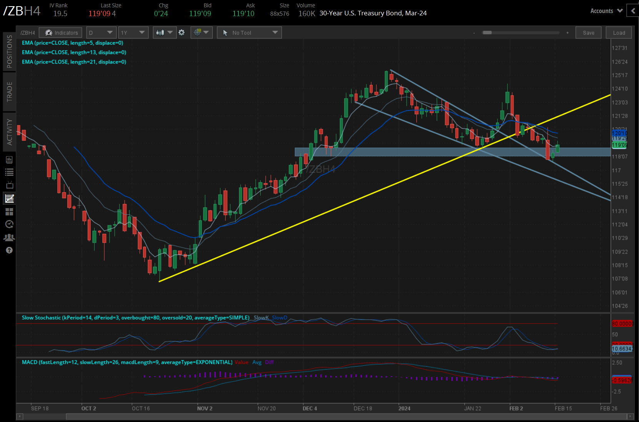The width and height of the screenshot is (639, 422).
Task: Click the Size value 88x576
Action: (x=280, y=14)
